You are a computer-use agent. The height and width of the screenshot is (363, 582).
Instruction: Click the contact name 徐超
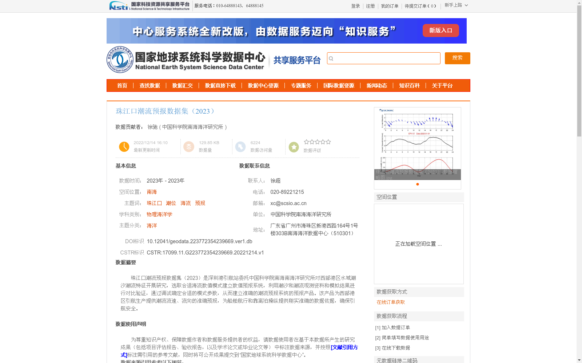click(x=275, y=181)
